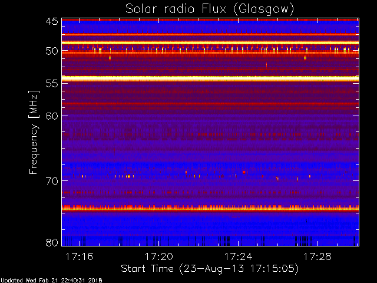377x283 pixels.
Task: Select the 80 frequency axis label
Action: click(52, 242)
